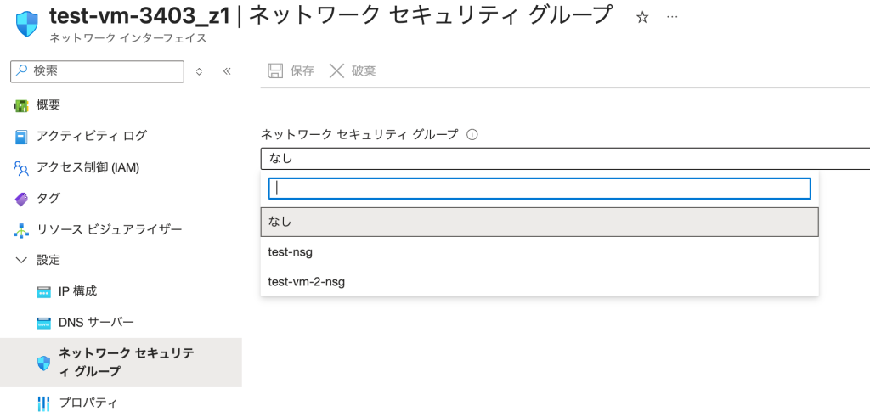Choose test-vm-2-nsg option
The height and width of the screenshot is (417, 870).
tap(306, 281)
